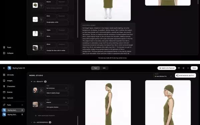Click pin icon on second Styling Suit tool
The image size is (200, 125).
[22, 115]
